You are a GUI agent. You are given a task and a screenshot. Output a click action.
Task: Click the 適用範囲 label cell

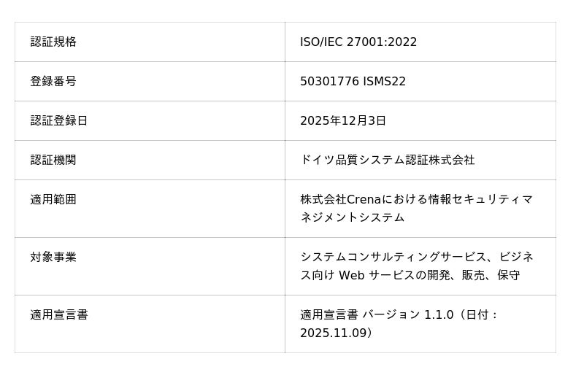click(53, 199)
